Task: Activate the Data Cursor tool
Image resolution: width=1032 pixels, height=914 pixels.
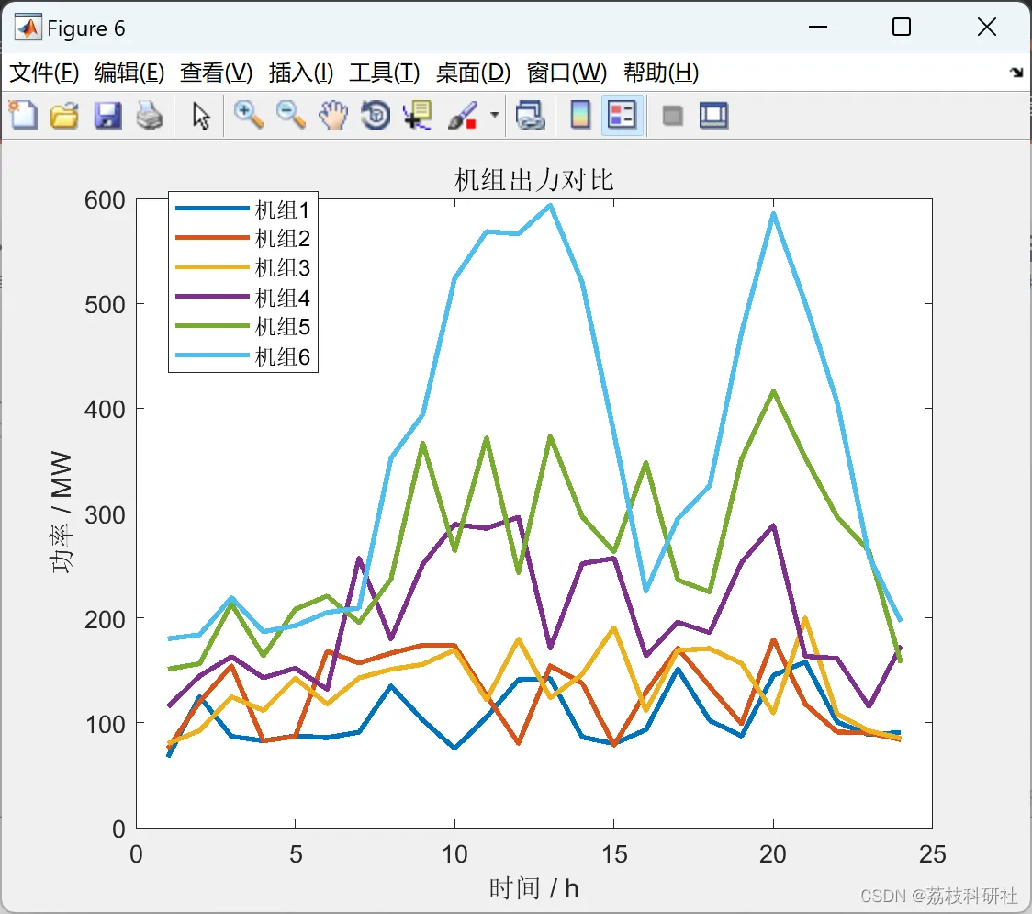Action: [418, 115]
